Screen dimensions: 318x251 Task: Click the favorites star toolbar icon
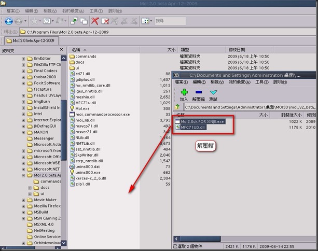(x=34, y=21)
